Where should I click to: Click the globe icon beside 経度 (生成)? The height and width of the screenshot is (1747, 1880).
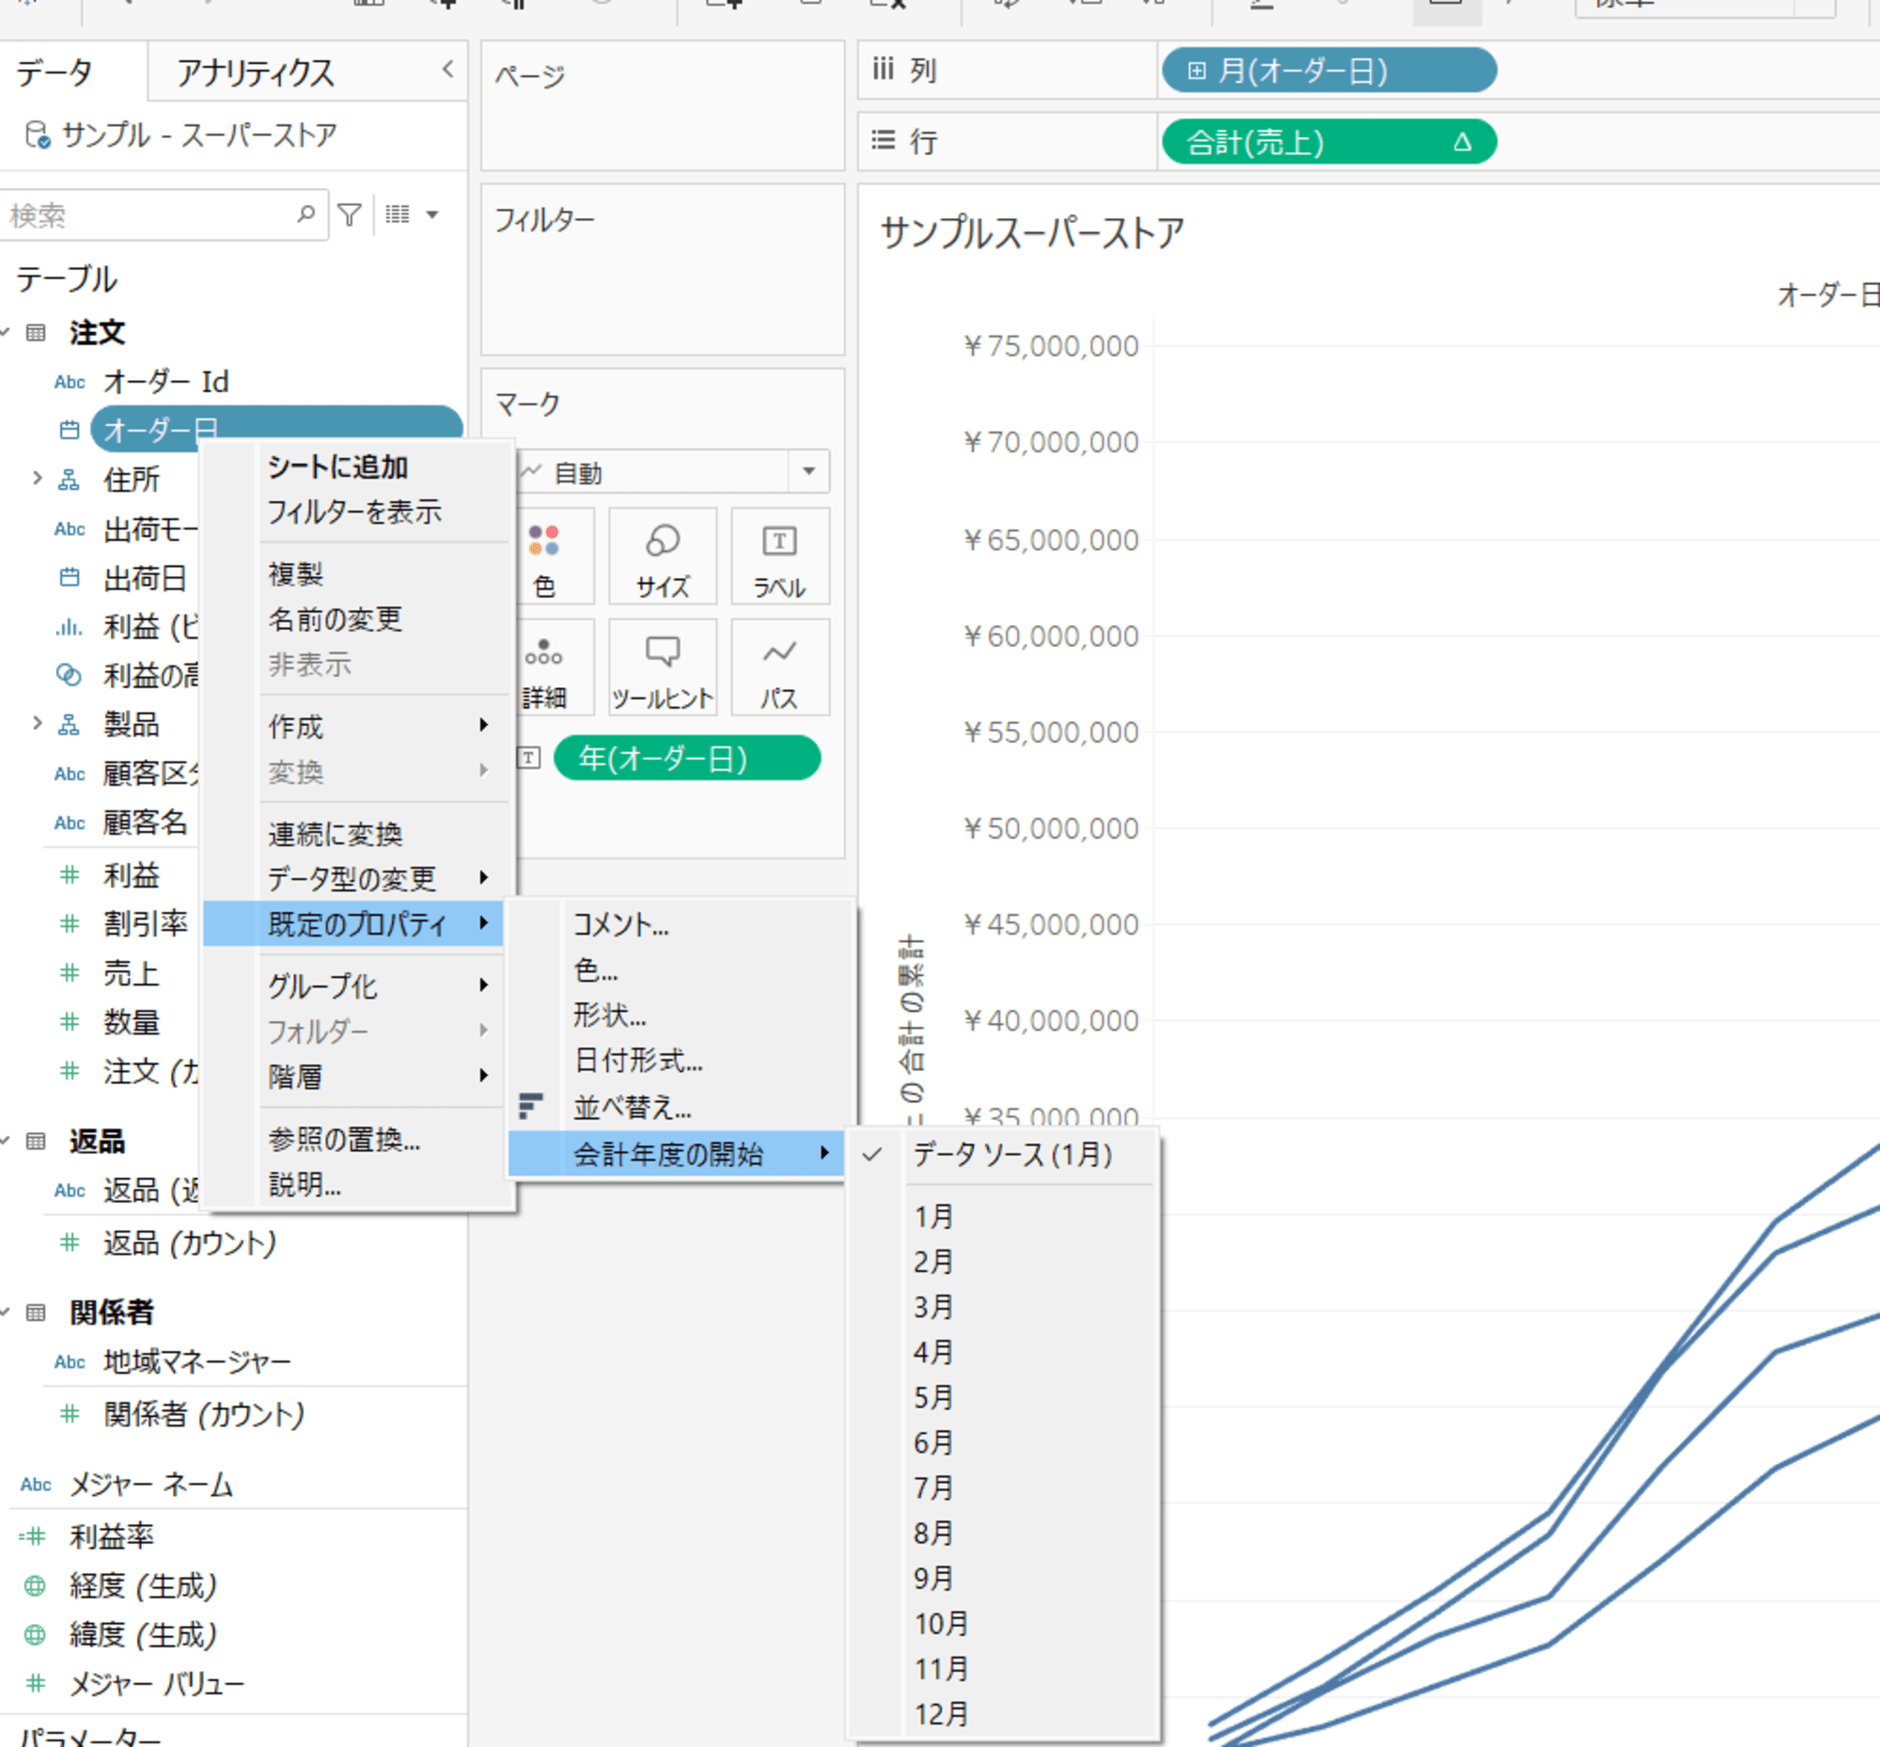(35, 1585)
